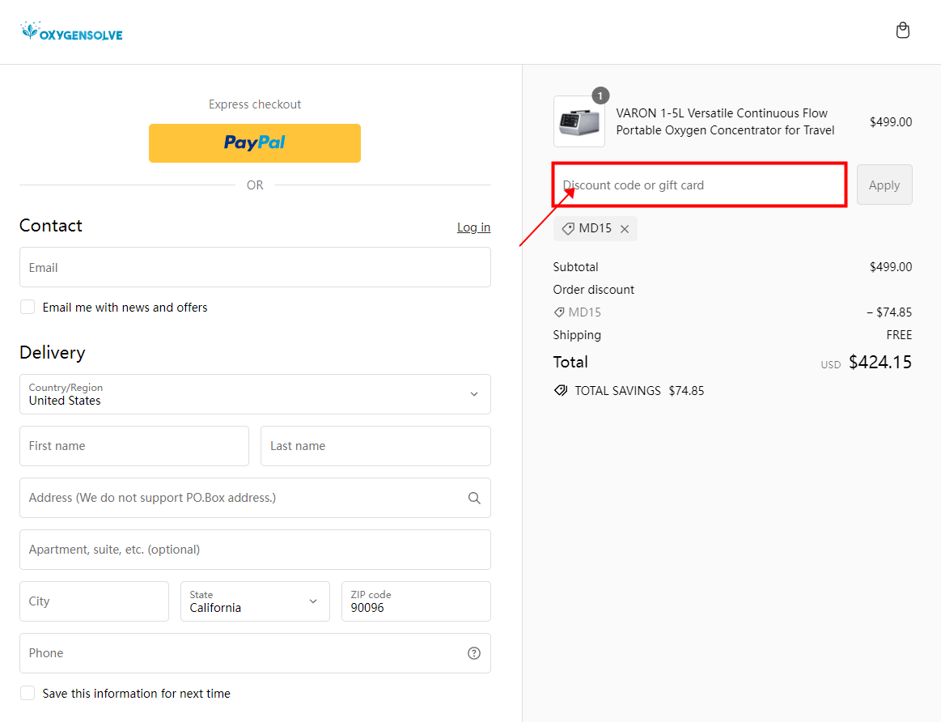Select the First name field
Viewport: 941px width, 722px height.
[134, 446]
